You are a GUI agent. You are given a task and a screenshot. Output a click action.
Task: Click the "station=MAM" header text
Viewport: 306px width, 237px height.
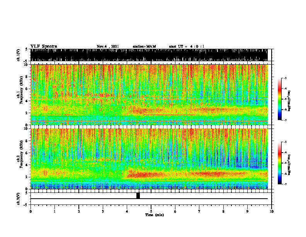[x=144, y=46]
